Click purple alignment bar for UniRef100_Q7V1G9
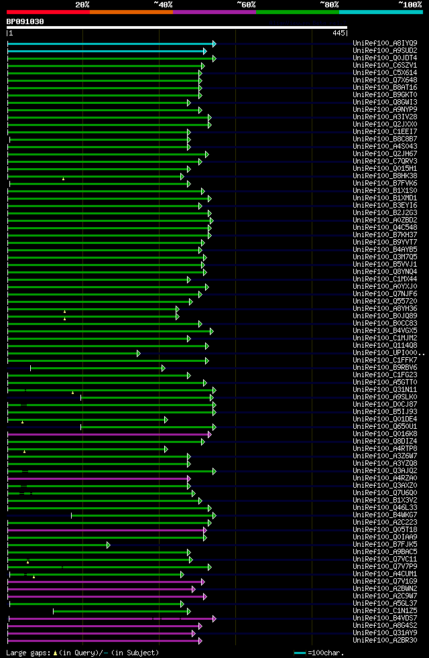The image size is (429, 658). click(x=105, y=582)
